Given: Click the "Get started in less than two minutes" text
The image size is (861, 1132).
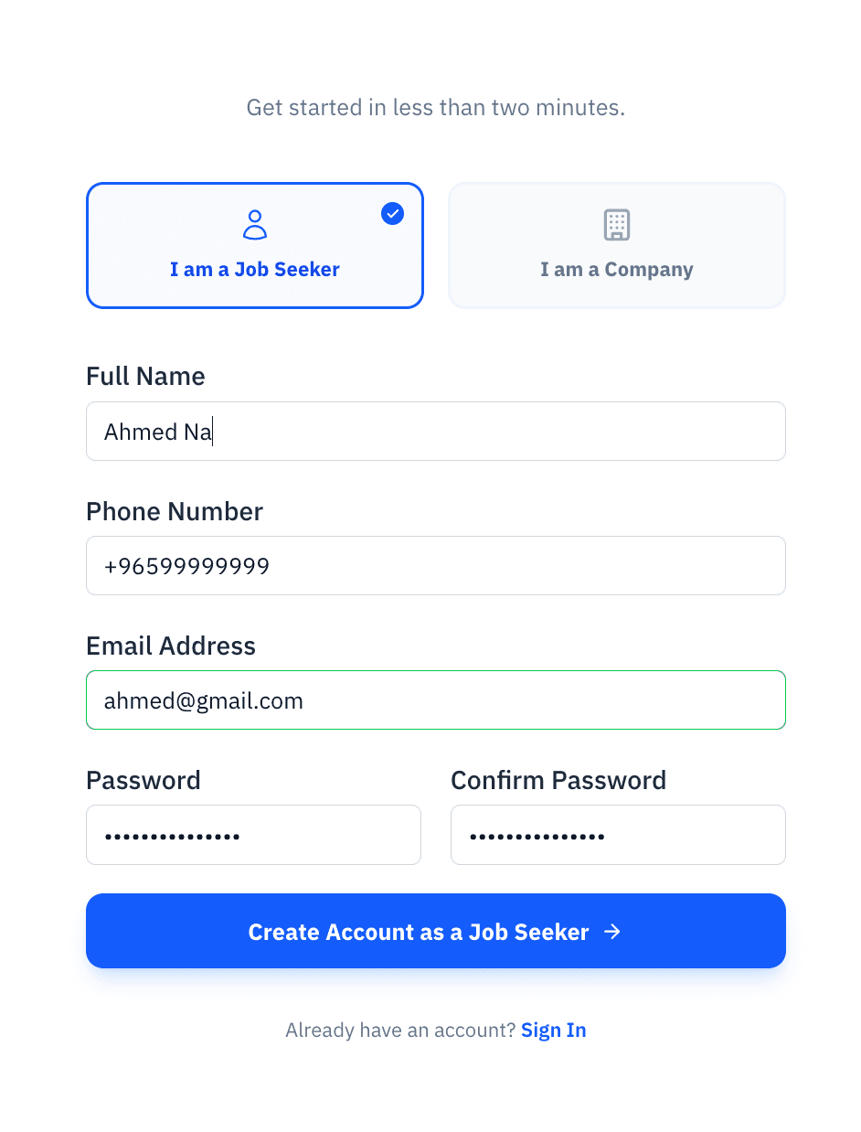Looking at the screenshot, I should (435, 107).
